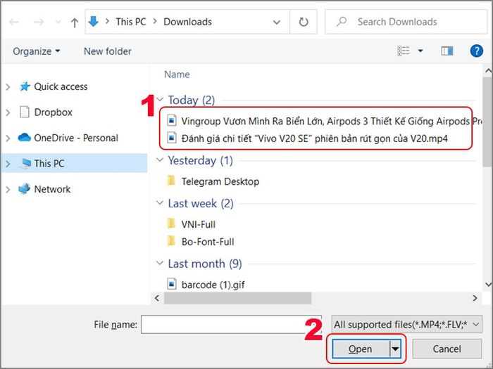Screen dimensions: 493x369
Task: Click the vertical scrollbar up arrow
Action: pos(488,71)
